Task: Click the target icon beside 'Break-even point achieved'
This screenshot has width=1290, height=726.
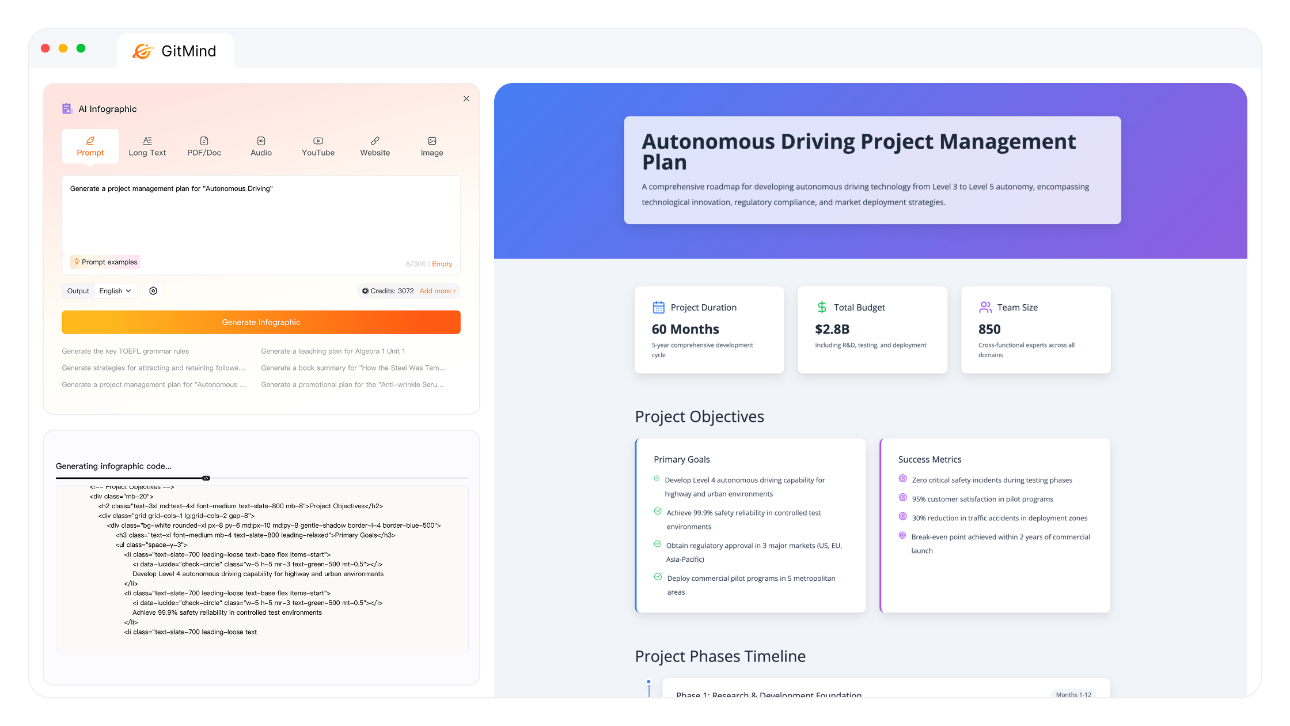Action: point(902,536)
